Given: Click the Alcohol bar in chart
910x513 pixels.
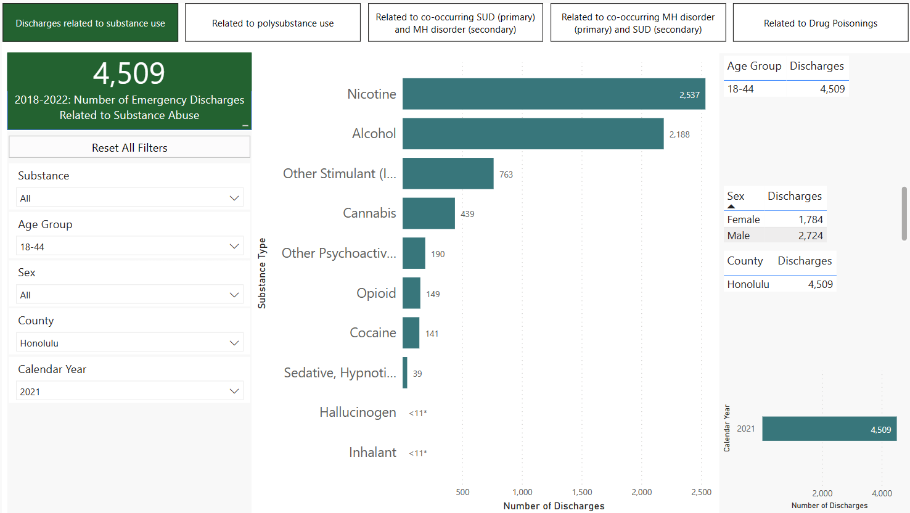Looking at the screenshot, I should click(533, 134).
